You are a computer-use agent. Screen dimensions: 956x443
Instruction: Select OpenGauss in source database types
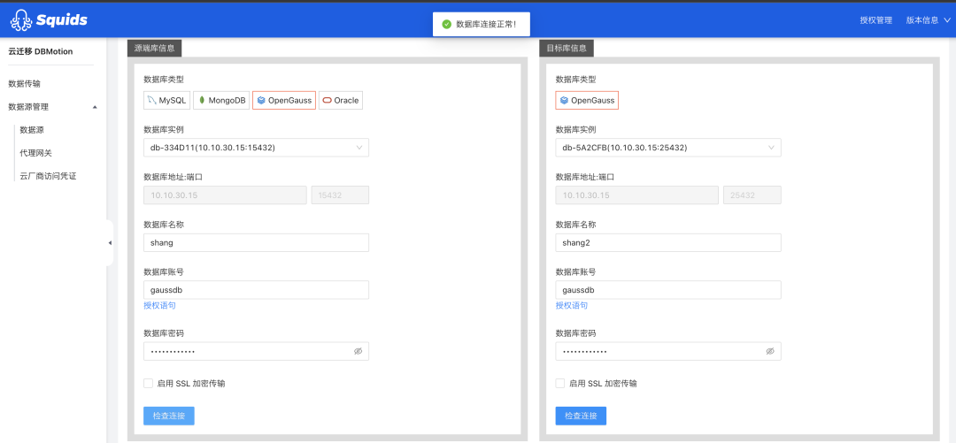(284, 101)
